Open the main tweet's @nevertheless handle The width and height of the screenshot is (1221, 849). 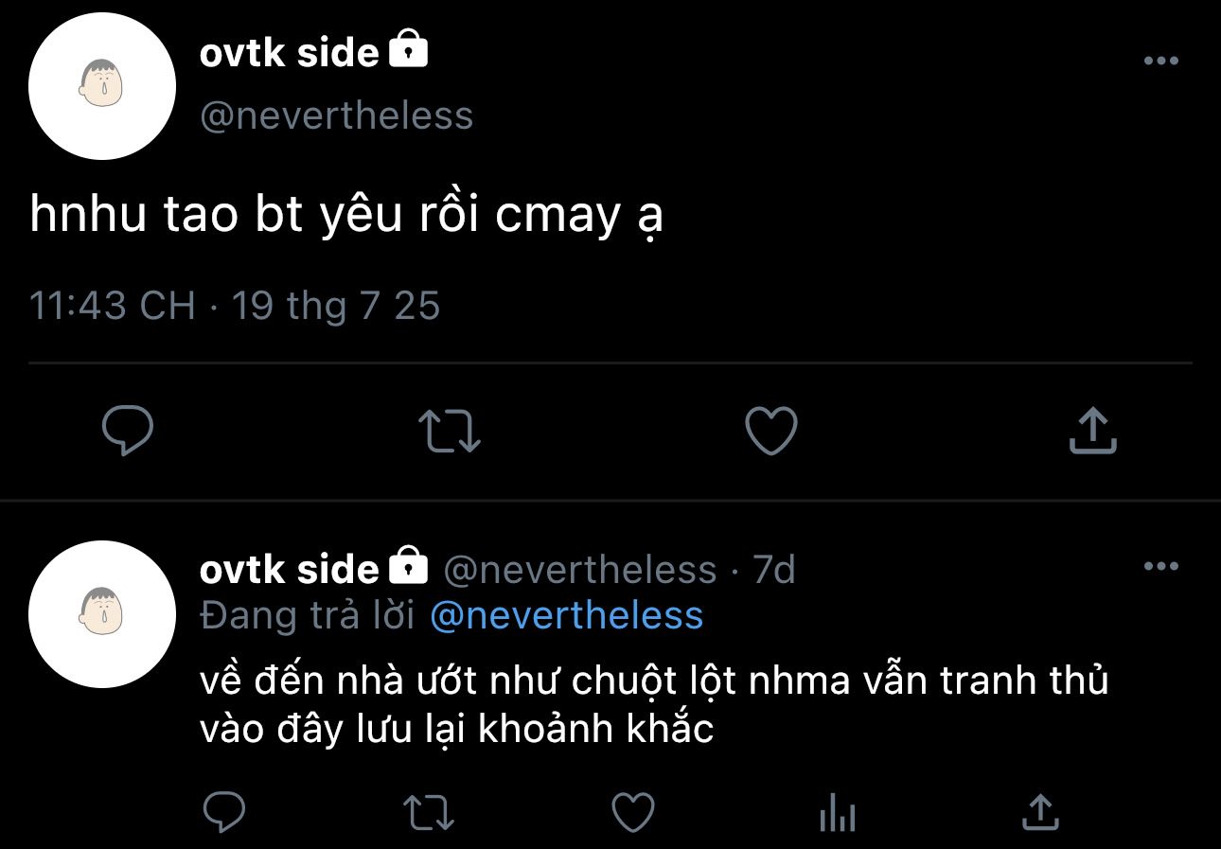[336, 115]
